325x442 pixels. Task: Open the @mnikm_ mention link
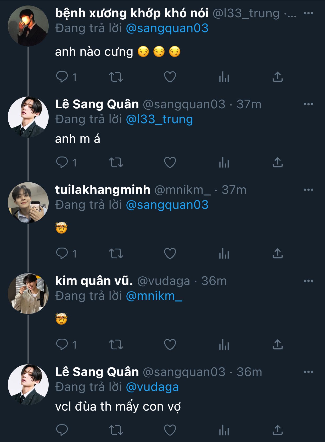[154, 296]
